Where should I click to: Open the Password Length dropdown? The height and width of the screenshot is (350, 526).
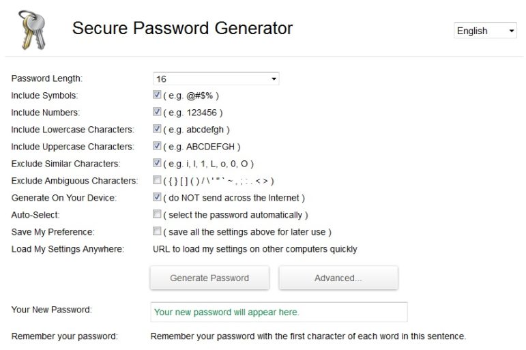tap(216, 79)
